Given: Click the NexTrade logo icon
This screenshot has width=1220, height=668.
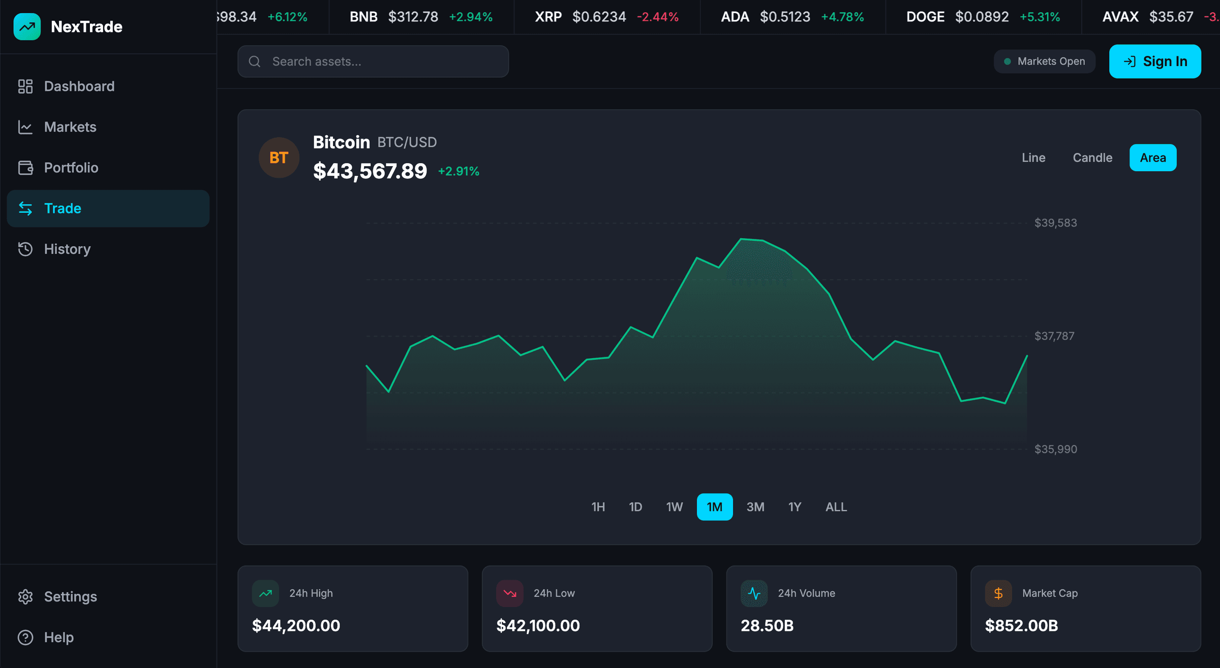Looking at the screenshot, I should 27,26.
